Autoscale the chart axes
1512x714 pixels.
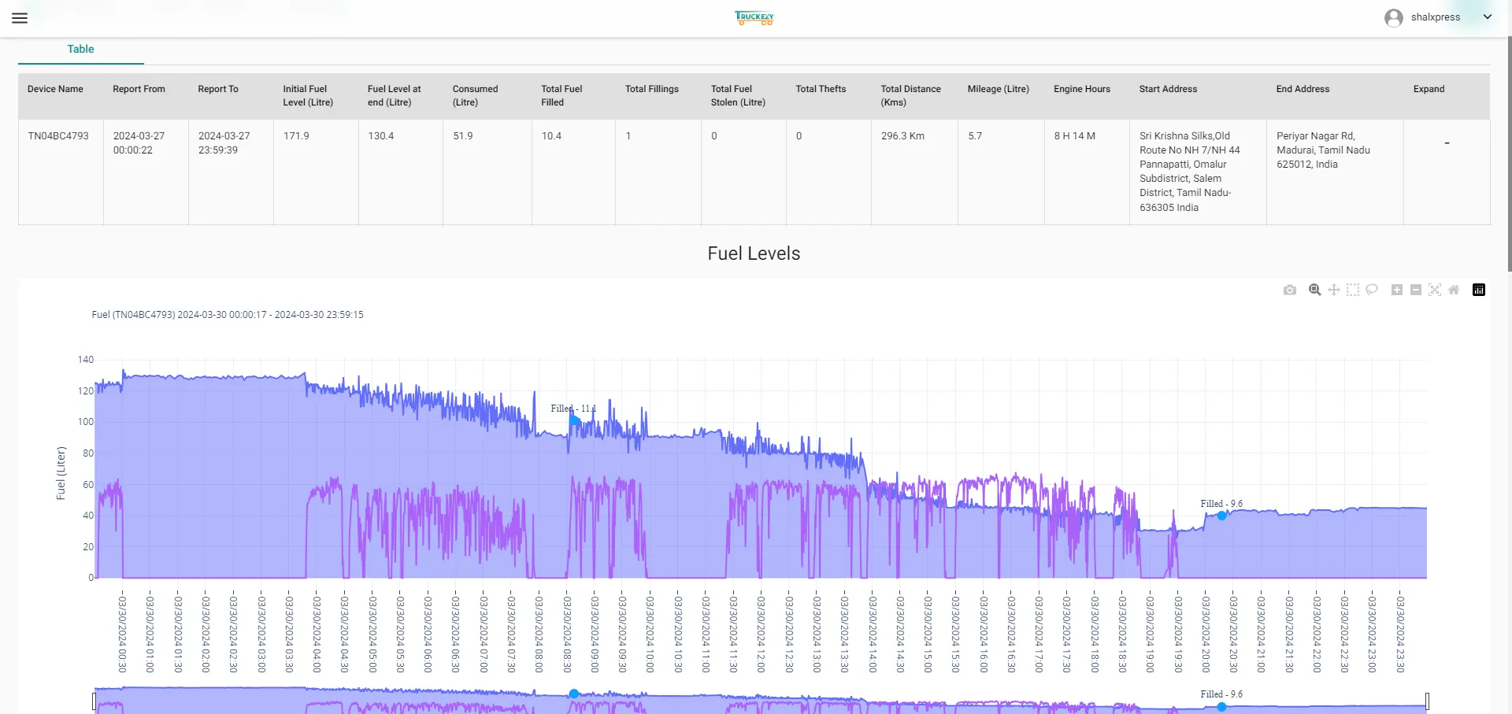click(x=1434, y=290)
